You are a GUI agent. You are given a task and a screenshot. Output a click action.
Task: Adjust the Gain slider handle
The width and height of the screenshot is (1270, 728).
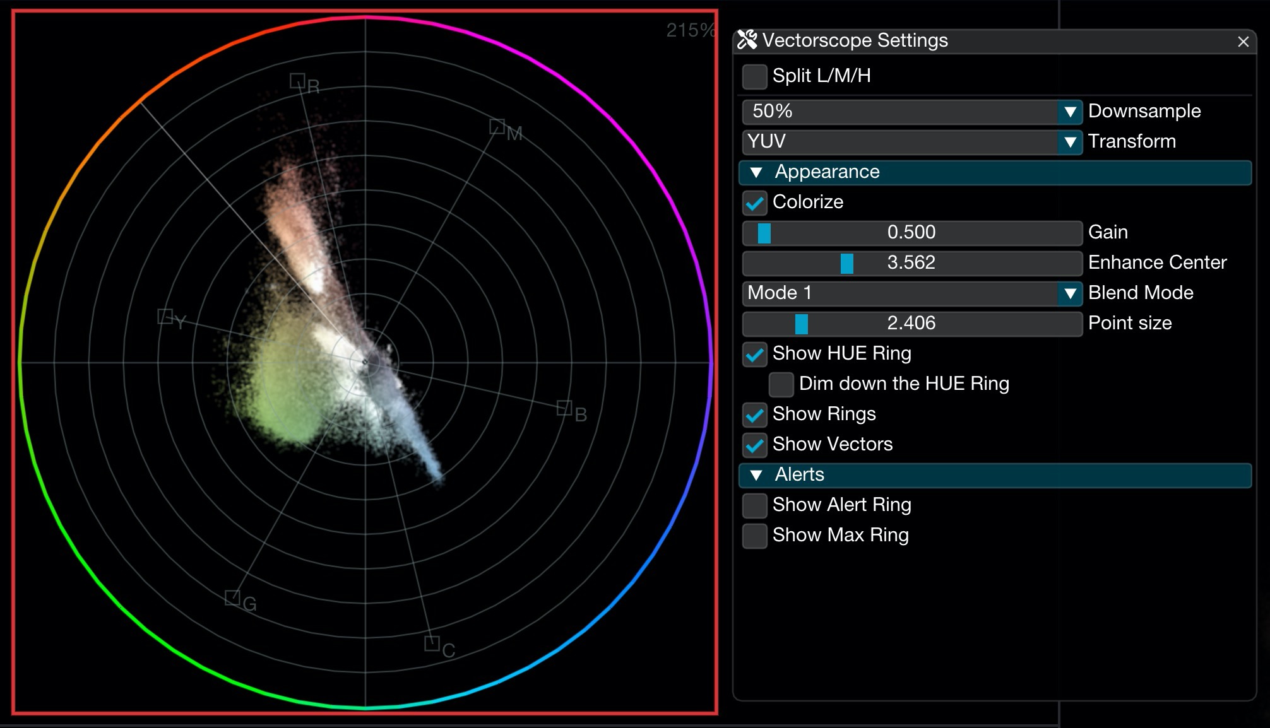pos(763,233)
